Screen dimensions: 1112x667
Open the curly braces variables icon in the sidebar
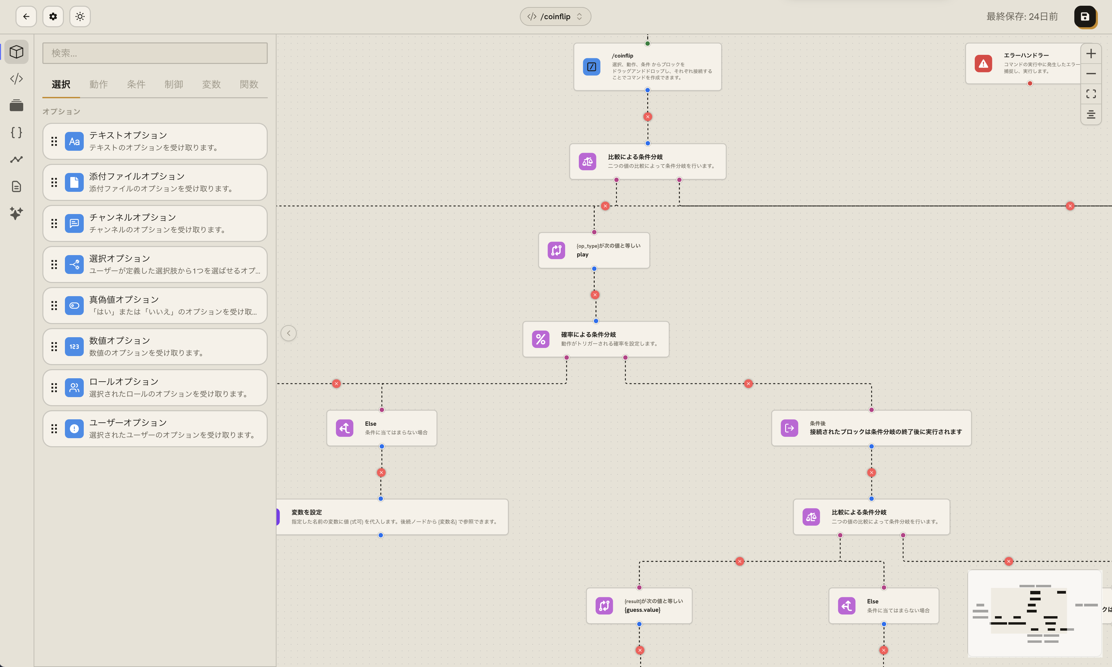[16, 133]
